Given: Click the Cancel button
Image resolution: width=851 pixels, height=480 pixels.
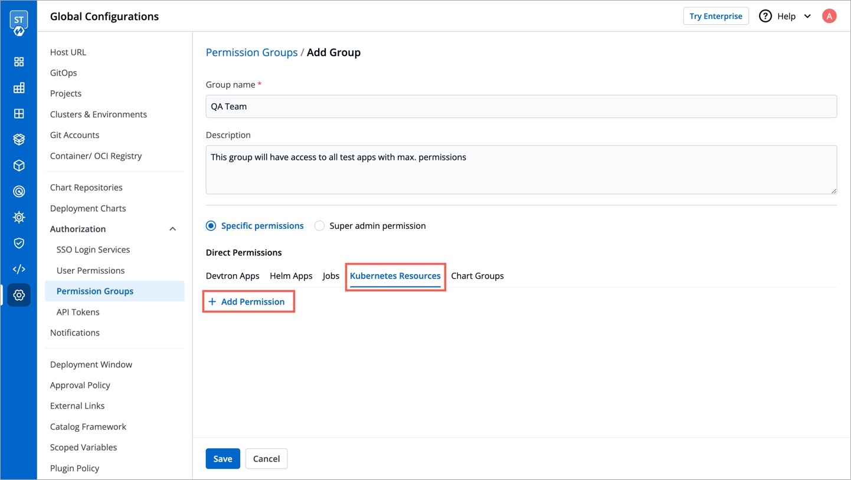Looking at the screenshot, I should [x=266, y=459].
